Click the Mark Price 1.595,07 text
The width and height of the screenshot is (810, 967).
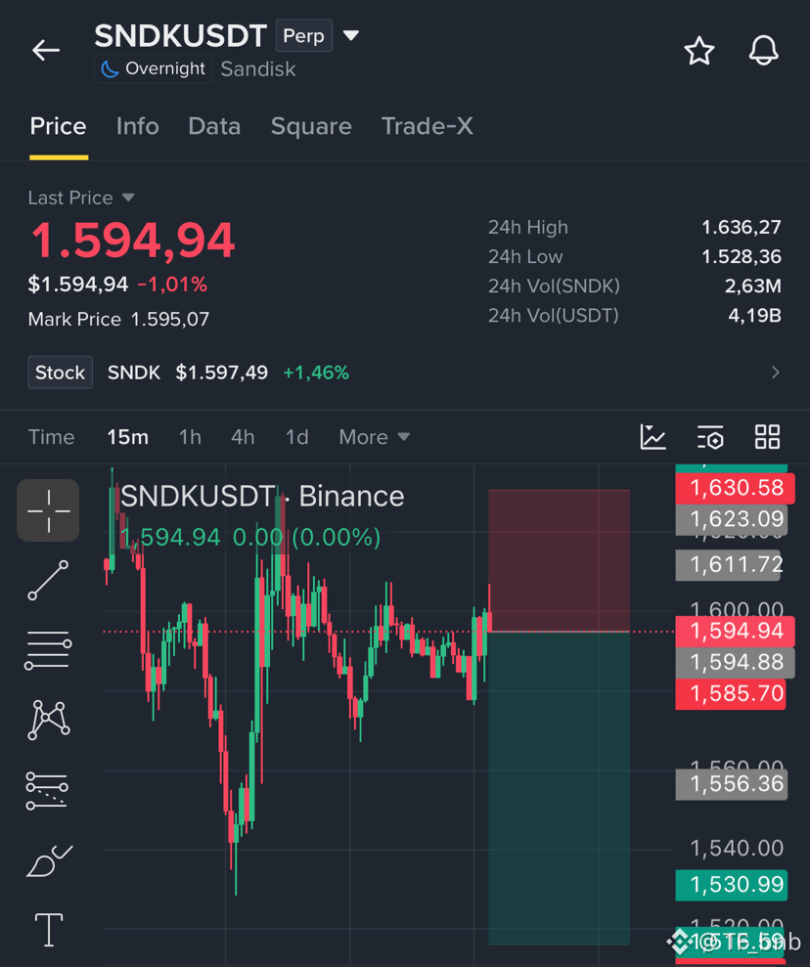(118, 319)
